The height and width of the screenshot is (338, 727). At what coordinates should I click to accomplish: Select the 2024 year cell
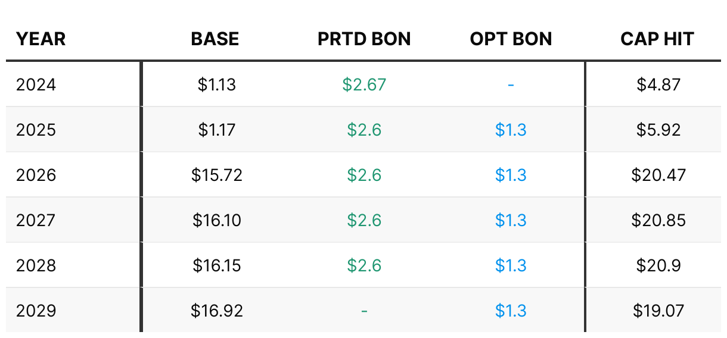click(x=36, y=84)
